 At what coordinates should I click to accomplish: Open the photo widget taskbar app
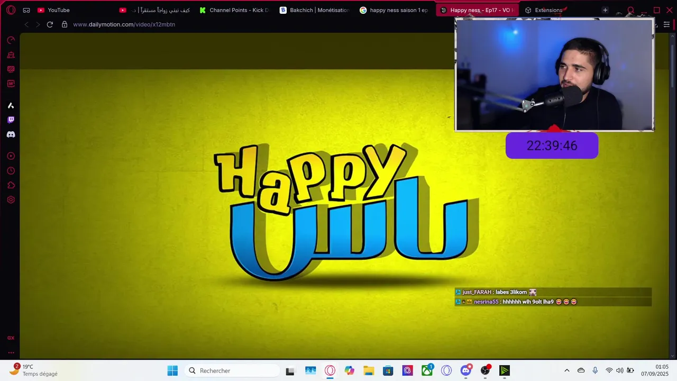pos(310,370)
